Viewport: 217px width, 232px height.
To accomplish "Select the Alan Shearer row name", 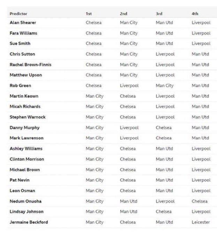I will click(23, 23).
